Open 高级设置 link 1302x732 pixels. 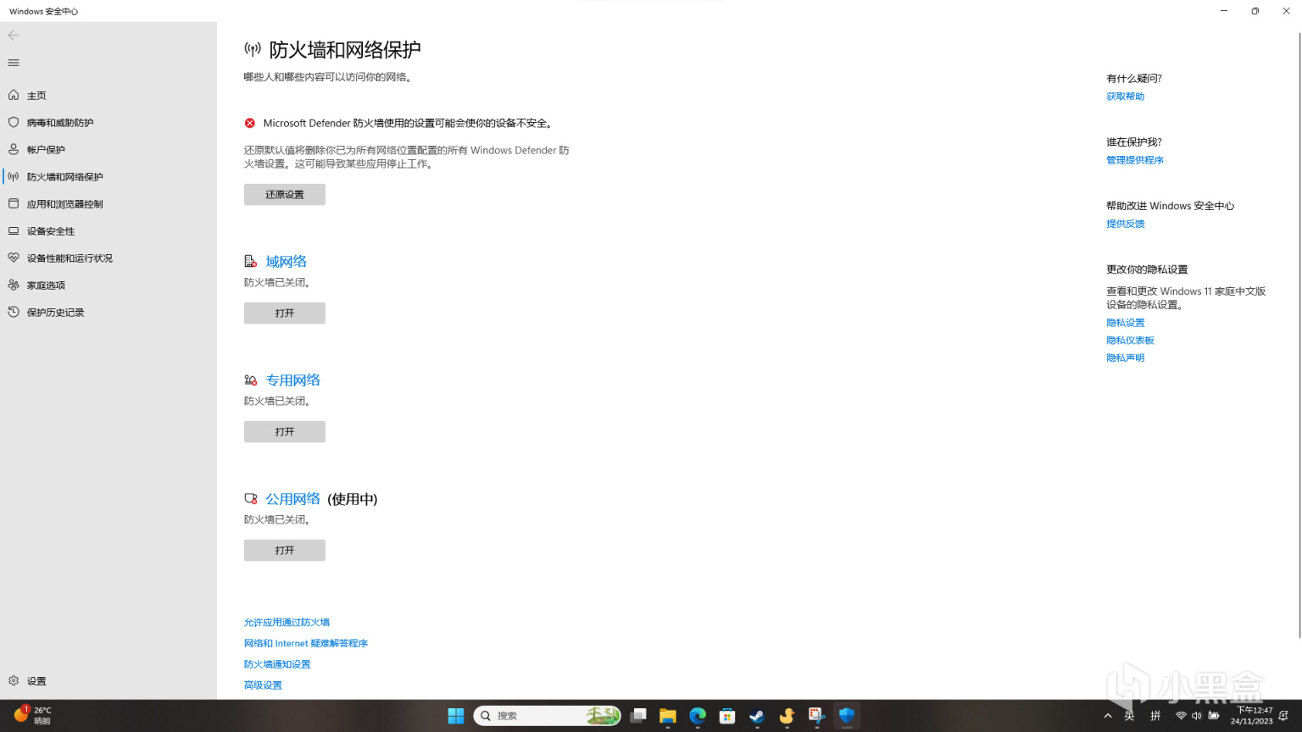pyautogui.click(x=263, y=685)
